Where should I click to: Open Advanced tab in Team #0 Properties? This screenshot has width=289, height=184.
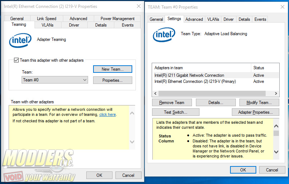pos(194,19)
